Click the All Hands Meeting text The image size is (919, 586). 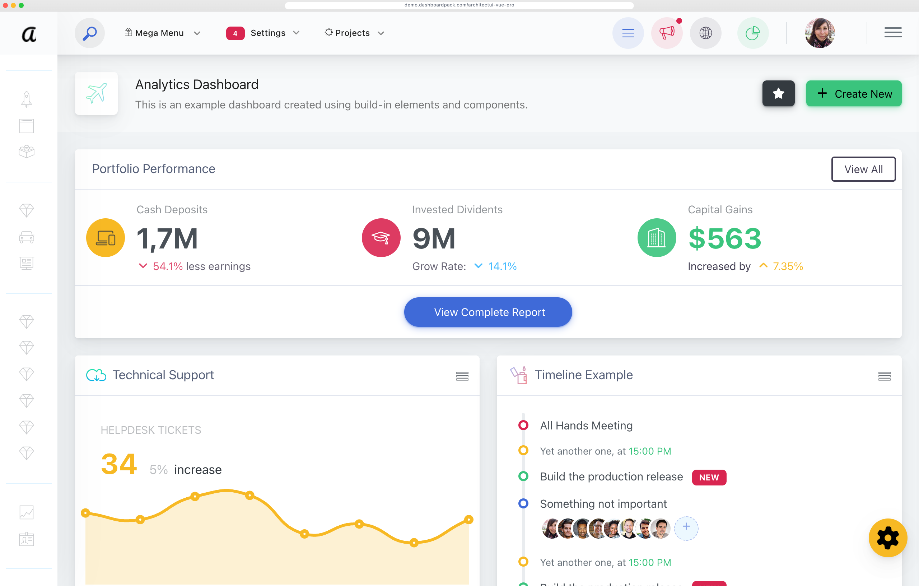tap(586, 425)
